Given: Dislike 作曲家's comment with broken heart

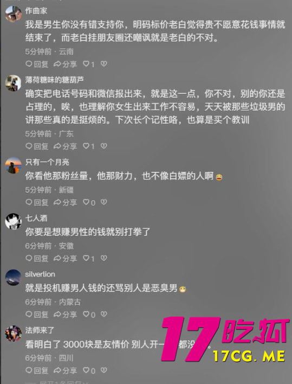Looking at the screenshot, I should tap(104, 64).
